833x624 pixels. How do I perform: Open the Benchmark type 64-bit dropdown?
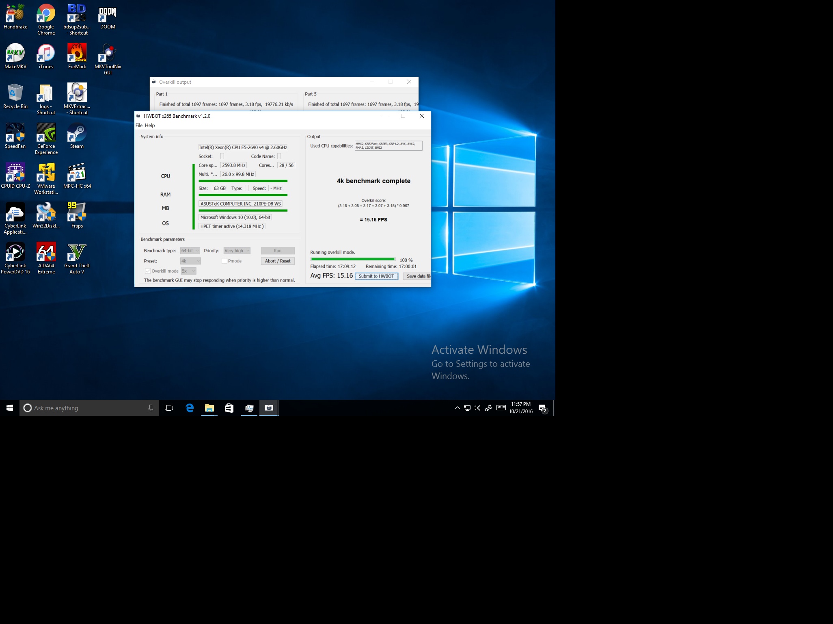(190, 251)
